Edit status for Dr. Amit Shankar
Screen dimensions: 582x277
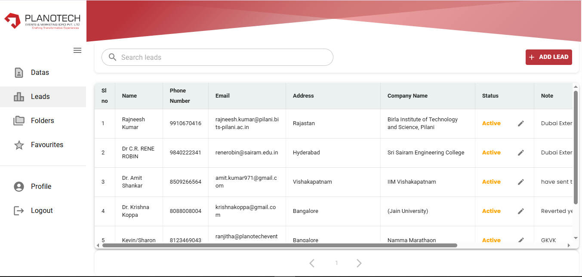tap(520, 182)
